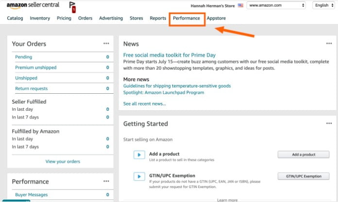Open the Buyer Messages link
Image resolution: width=338 pixels, height=202 pixels.
click(x=31, y=195)
